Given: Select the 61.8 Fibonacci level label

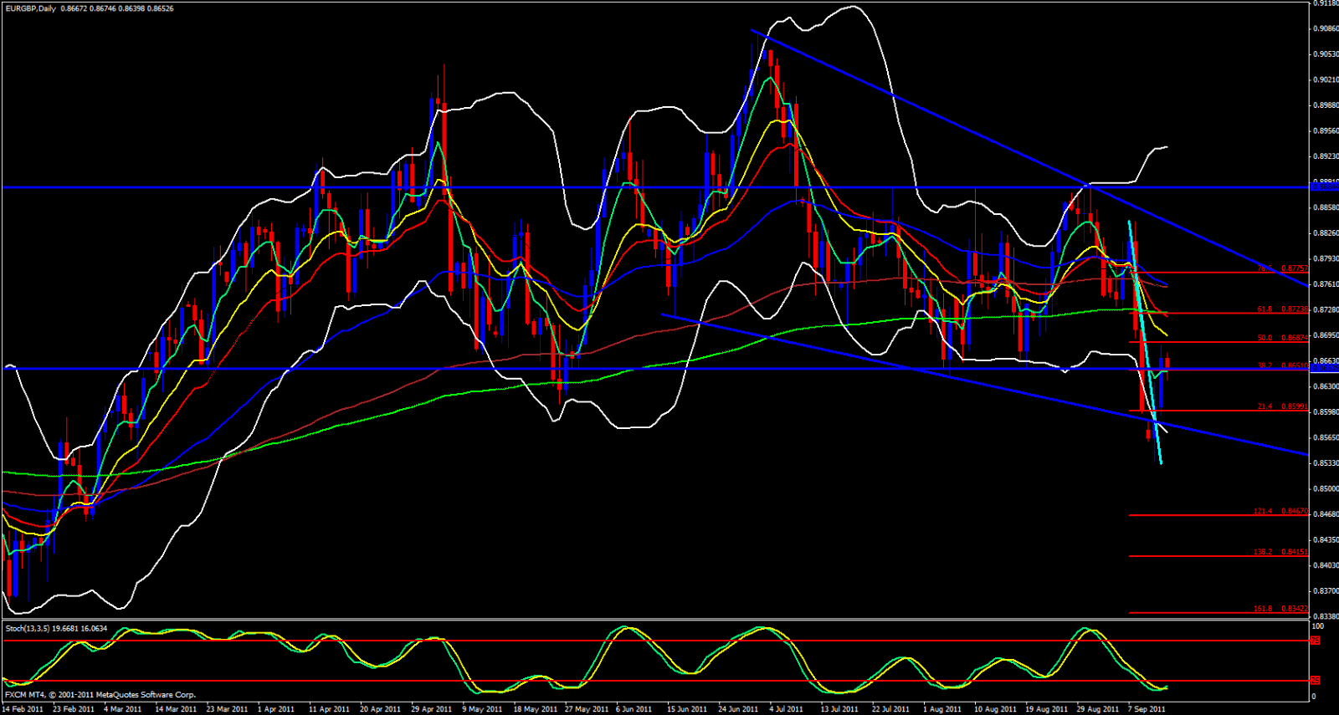Looking at the screenshot, I should pos(1265,309).
